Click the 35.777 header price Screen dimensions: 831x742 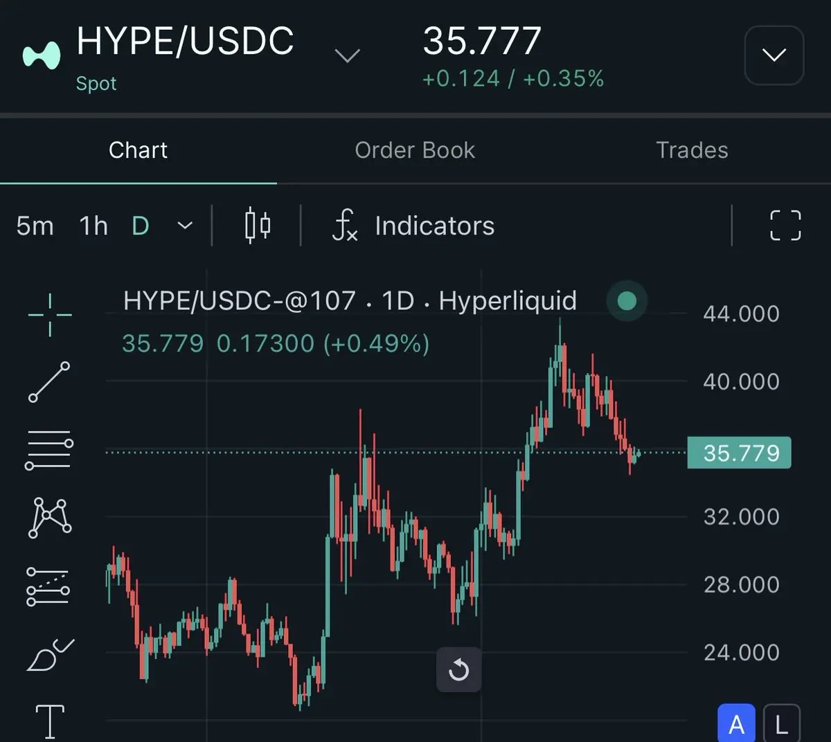coord(482,41)
